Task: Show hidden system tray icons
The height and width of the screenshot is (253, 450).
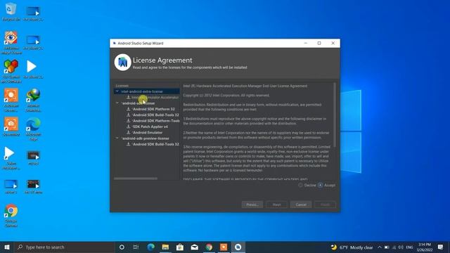Action: coord(380,247)
